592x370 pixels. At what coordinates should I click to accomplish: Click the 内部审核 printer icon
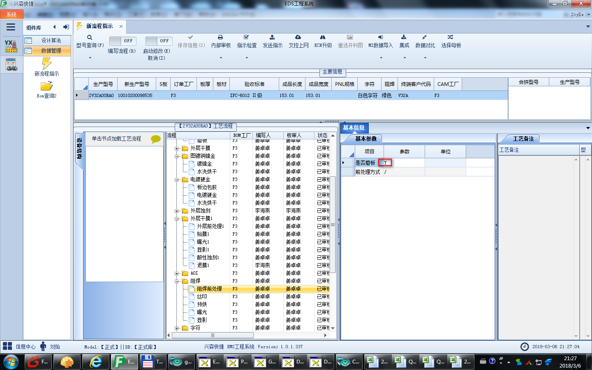(x=220, y=37)
